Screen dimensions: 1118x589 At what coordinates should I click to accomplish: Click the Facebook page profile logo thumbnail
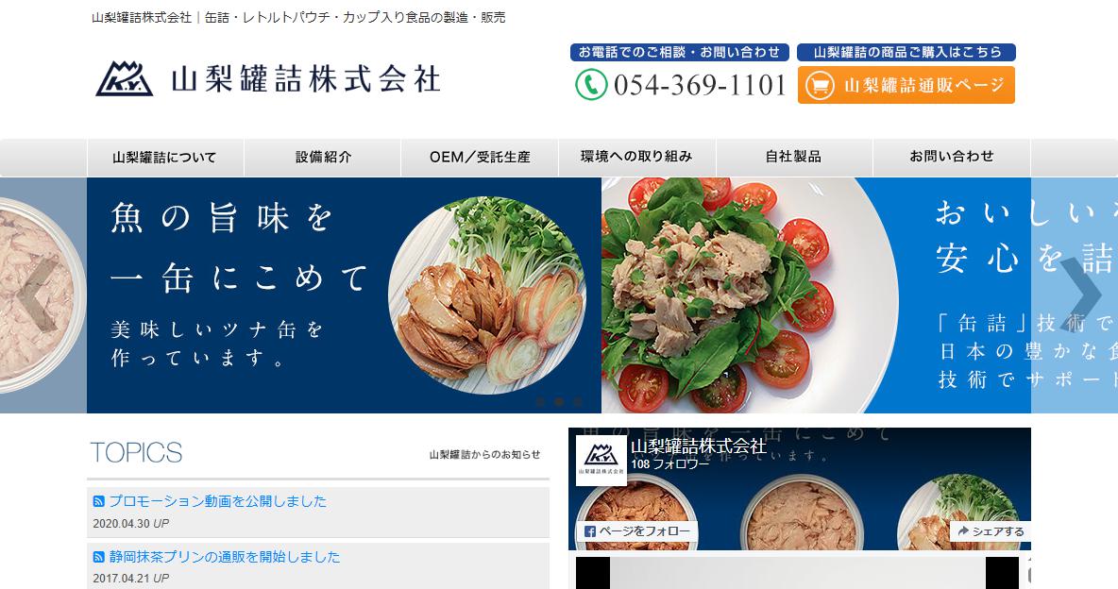(x=601, y=460)
